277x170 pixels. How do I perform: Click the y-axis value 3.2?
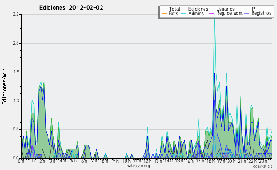[x=16, y=14]
